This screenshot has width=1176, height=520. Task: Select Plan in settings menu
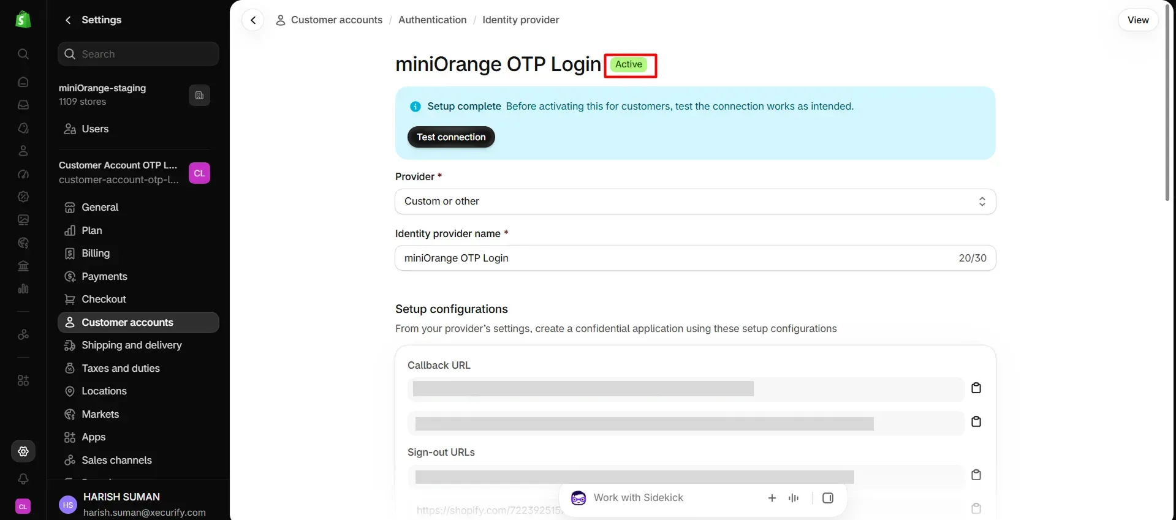[x=138, y=231]
